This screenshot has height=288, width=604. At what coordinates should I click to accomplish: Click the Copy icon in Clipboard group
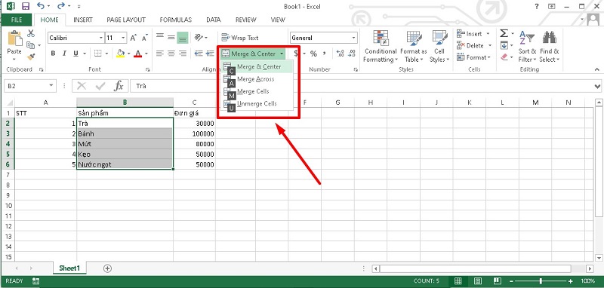tap(31, 45)
